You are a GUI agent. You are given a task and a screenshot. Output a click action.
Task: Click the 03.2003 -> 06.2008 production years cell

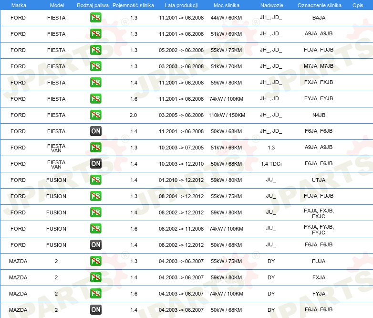tap(181, 66)
